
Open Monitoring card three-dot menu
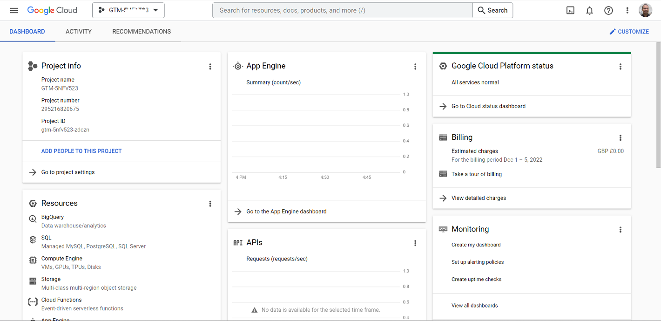coord(620,230)
